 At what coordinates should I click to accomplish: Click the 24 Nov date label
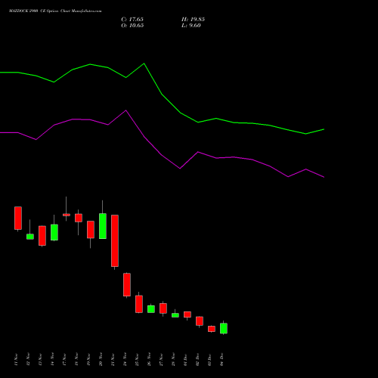click(x=125, y=359)
